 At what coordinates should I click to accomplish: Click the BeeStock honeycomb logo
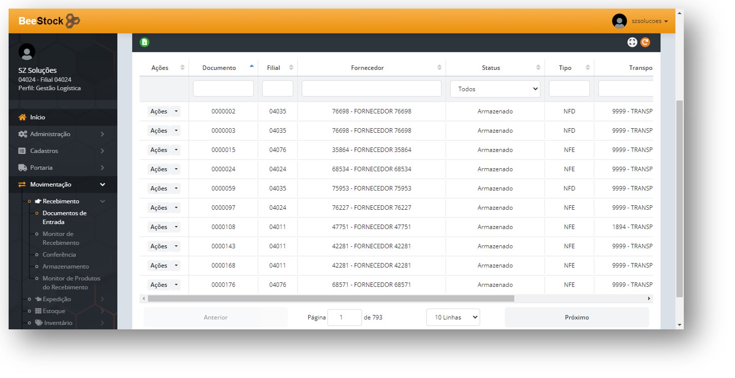click(73, 21)
